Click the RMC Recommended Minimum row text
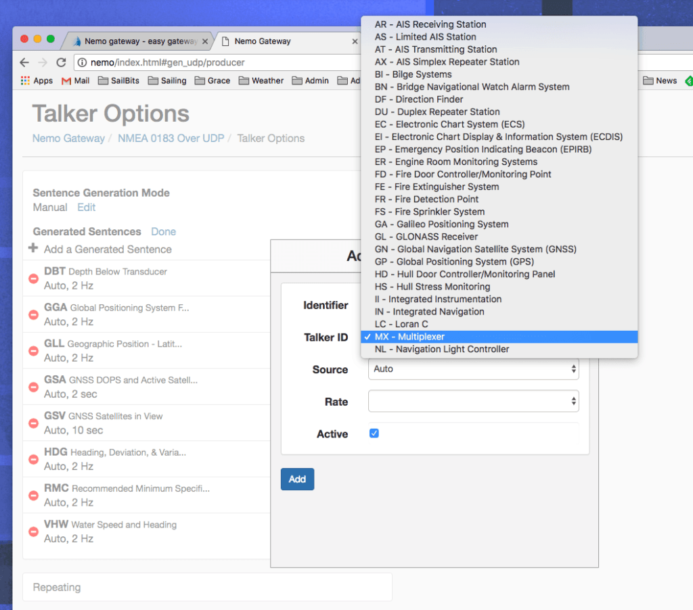 [127, 488]
